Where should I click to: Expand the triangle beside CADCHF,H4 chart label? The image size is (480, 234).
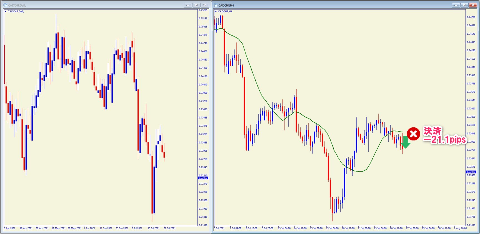point(216,11)
